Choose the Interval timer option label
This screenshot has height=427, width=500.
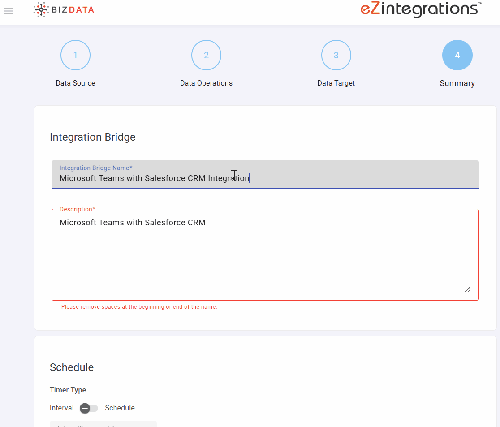(x=62, y=408)
